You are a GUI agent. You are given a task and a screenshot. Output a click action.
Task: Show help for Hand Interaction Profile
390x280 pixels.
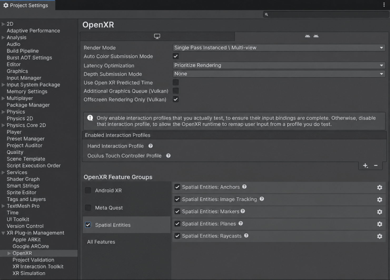point(151,146)
